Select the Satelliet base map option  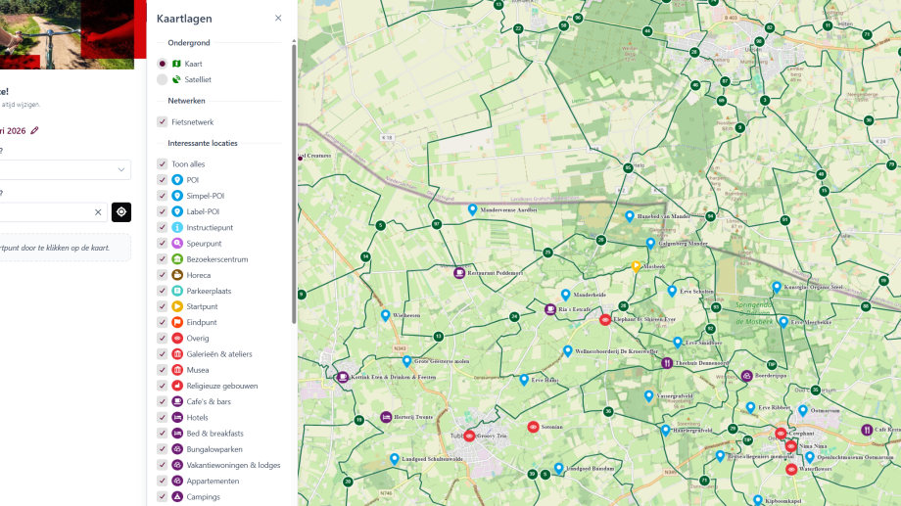(x=163, y=79)
